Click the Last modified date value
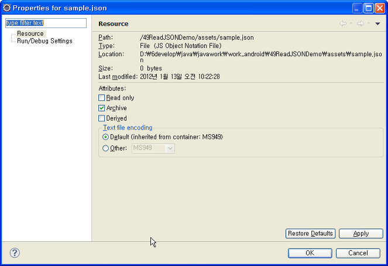This screenshot has height=266, width=388. tap(180, 77)
